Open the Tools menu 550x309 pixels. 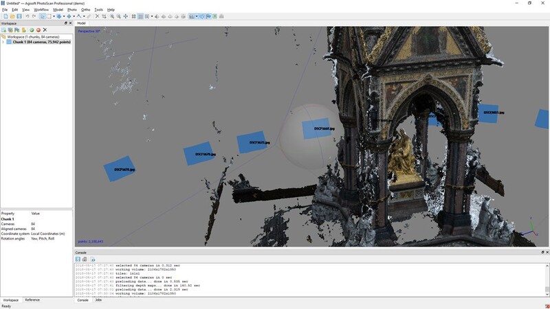click(98, 10)
